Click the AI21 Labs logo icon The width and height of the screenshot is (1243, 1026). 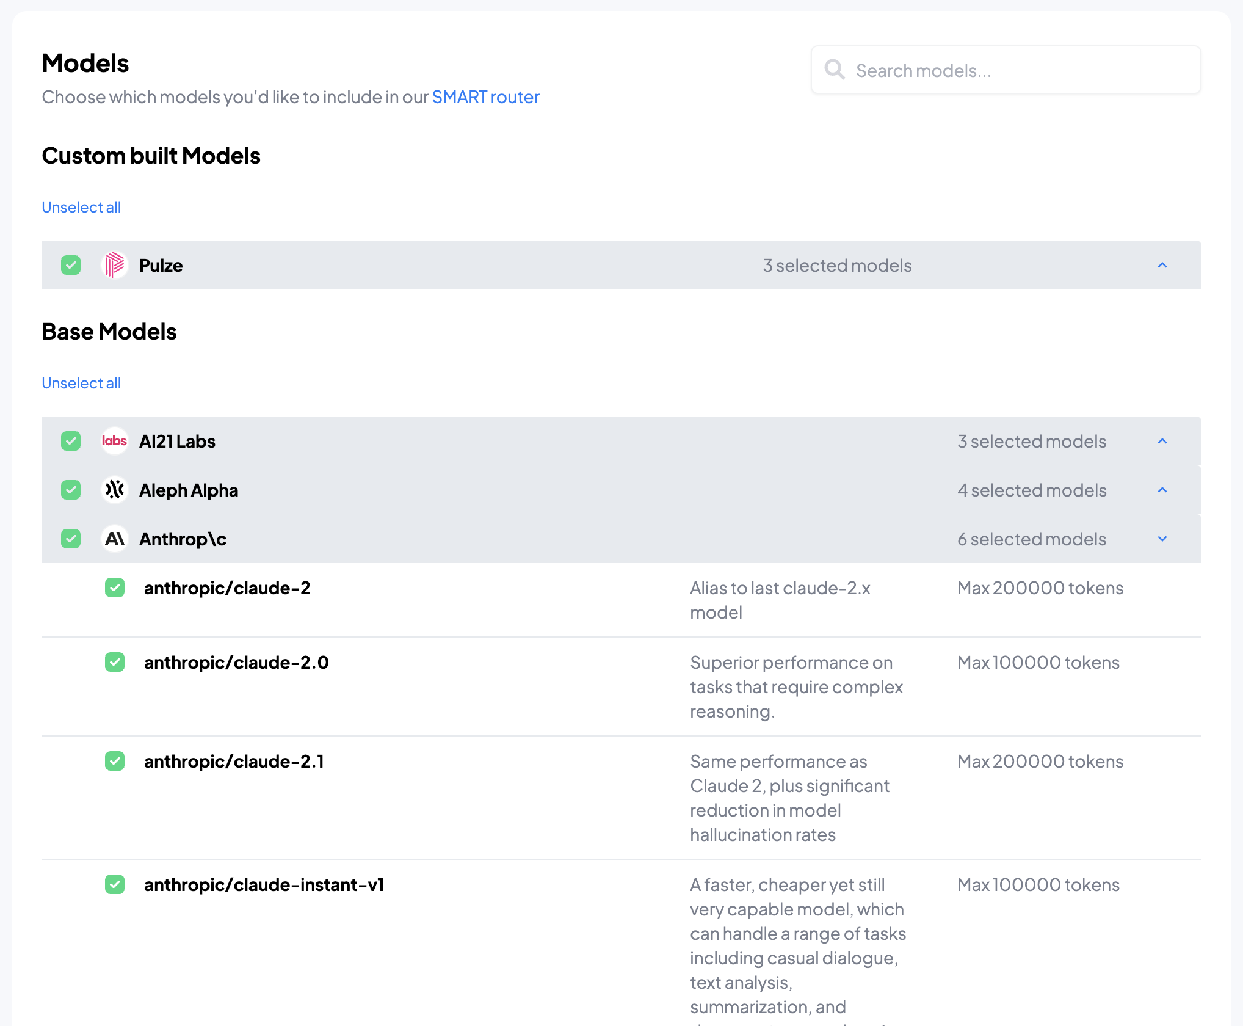tap(114, 441)
